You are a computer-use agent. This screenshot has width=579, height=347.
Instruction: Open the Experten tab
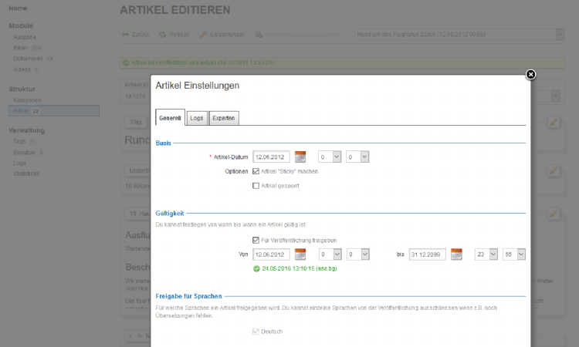point(224,118)
